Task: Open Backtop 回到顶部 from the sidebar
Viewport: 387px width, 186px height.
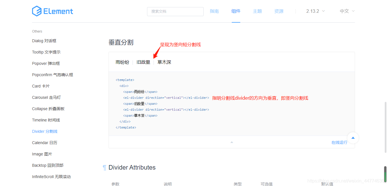Action: tap(47, 165)
